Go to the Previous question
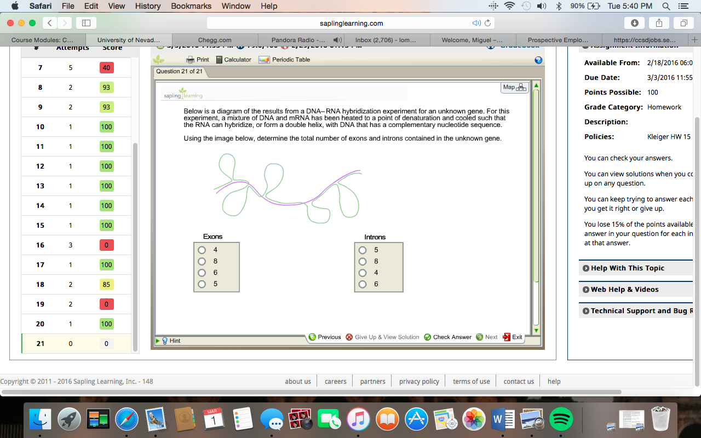This screenshot has width=701, height=438. pos(325,337)
